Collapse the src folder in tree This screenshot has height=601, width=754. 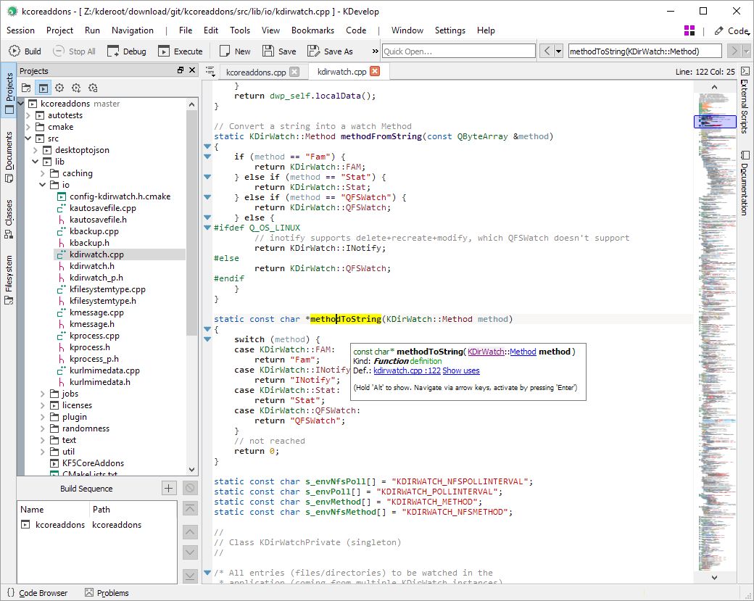pyautogui.click(x=28, y=138)
